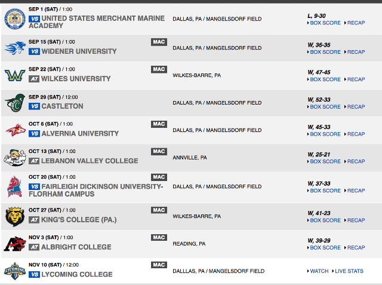Click the MAC badge on the Alvernia row
The width and height of the screenshot is (382, 285).
point(159,124)
